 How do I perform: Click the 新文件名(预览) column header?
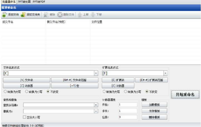click(x=68, y=22)
